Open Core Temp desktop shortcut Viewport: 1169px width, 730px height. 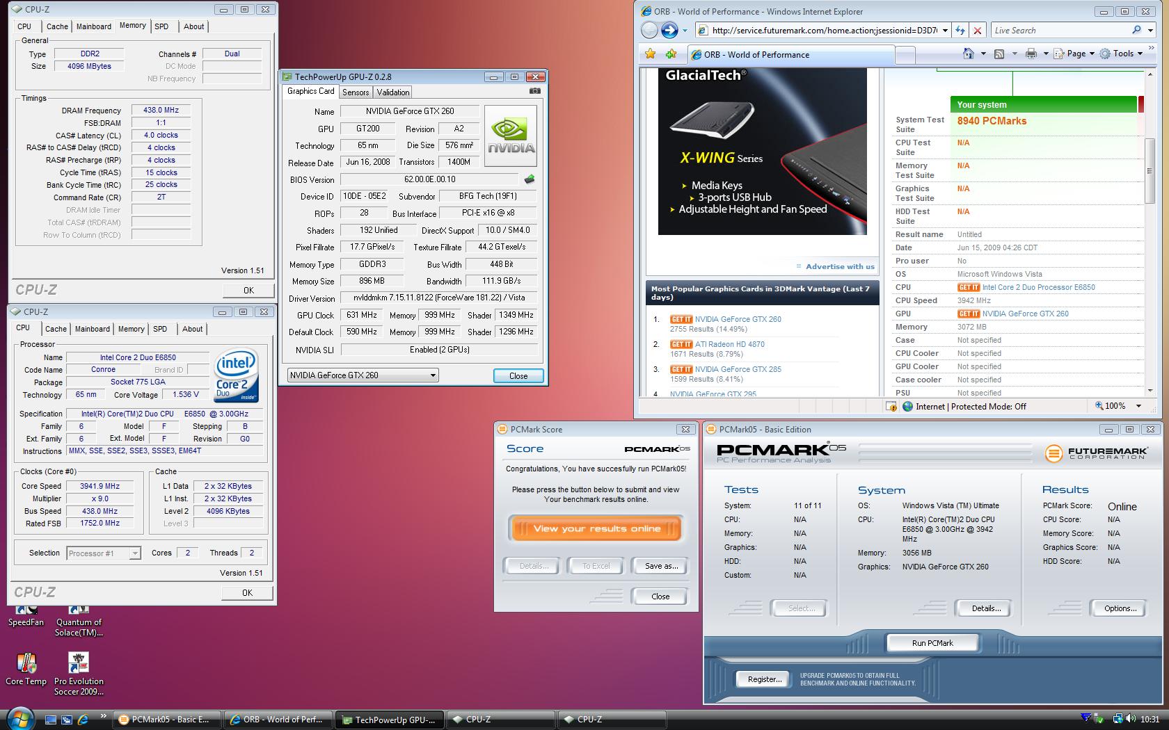coord(26,669)
